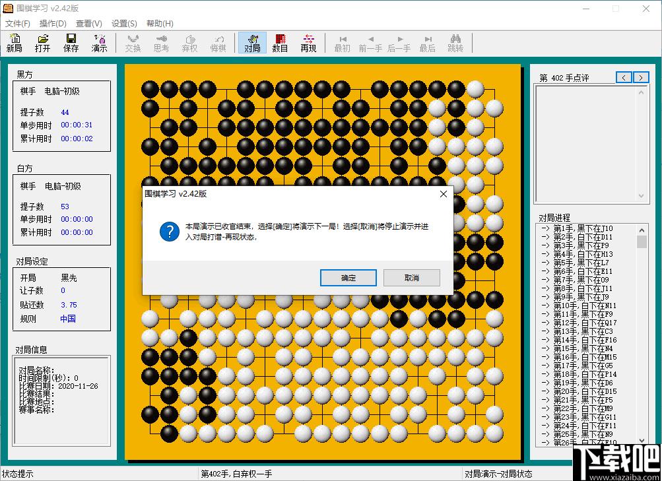This screenshot has width=662, height=481.
Task: Select the 对局 play mode icon
Action: pos(252,43)
